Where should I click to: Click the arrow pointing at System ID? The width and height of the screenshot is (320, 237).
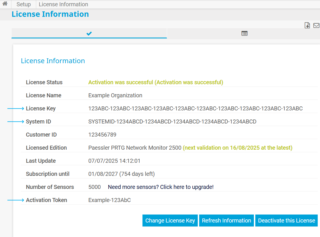pos(16,121)
